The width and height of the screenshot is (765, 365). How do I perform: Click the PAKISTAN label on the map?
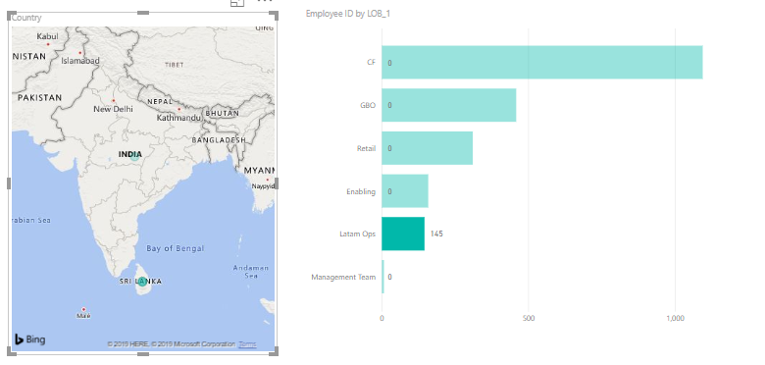click(x=40, y=97)
